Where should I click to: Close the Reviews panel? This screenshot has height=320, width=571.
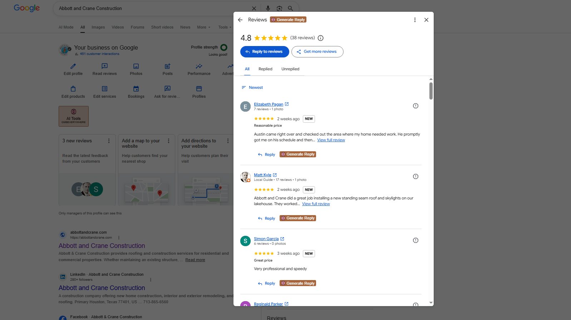click(x=426, y=20)
